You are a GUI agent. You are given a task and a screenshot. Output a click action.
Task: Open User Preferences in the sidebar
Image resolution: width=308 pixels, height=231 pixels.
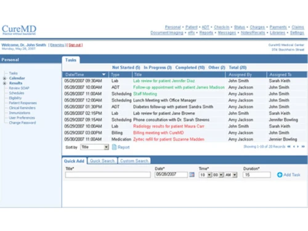22,118
